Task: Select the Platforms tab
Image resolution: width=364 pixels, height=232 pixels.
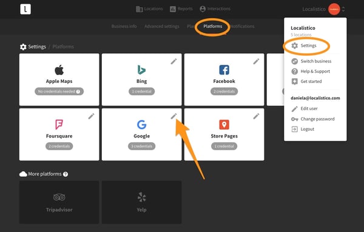Action: pyautogui.click(x=213, y=26)
